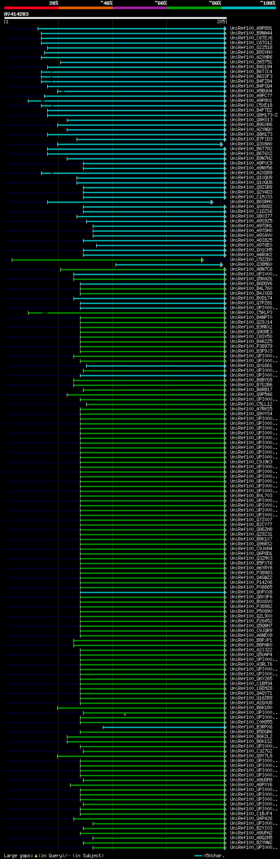Select hit label UniRef100_P14206
The width and height of the screenshot is (280, 859).
(251, 583)
